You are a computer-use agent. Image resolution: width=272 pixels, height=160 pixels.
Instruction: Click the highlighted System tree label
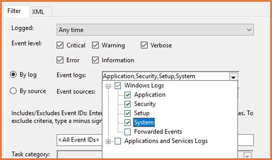[x=144, y=122]
